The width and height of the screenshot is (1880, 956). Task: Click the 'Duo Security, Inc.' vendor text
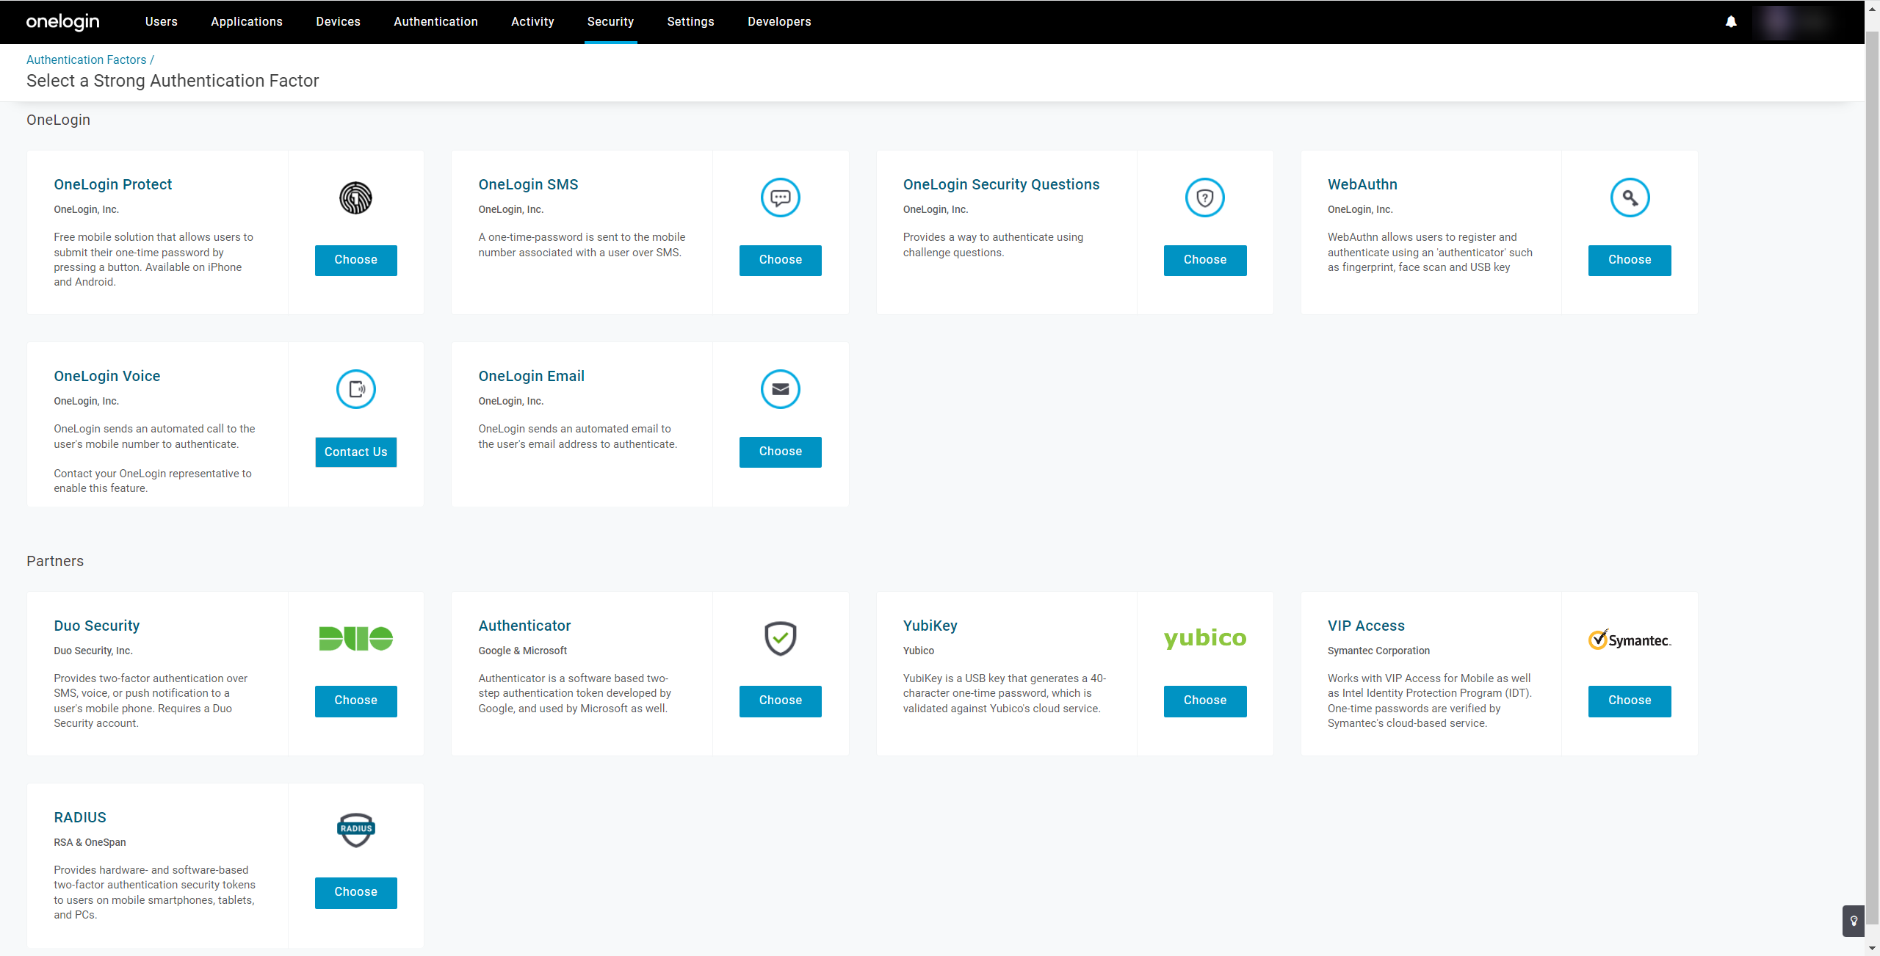(x=93, y=651)
